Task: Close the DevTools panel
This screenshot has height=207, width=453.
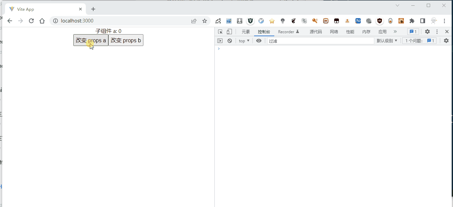Action: (x=447, y=32)
